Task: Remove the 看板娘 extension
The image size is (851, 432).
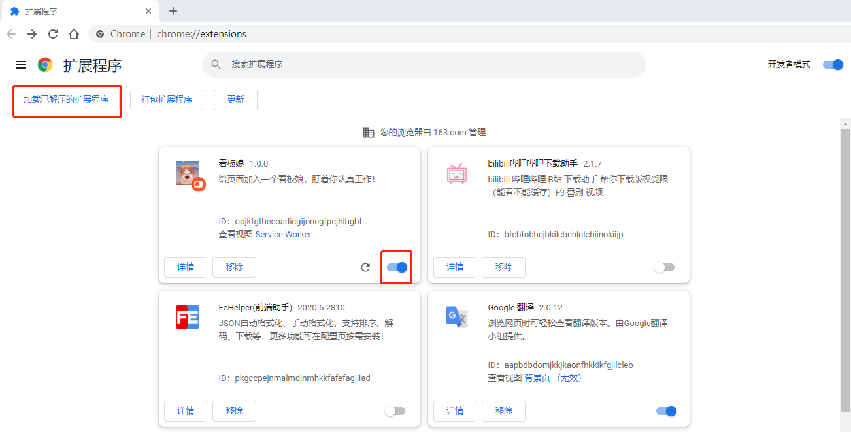Action: click(x=234, y=267)
